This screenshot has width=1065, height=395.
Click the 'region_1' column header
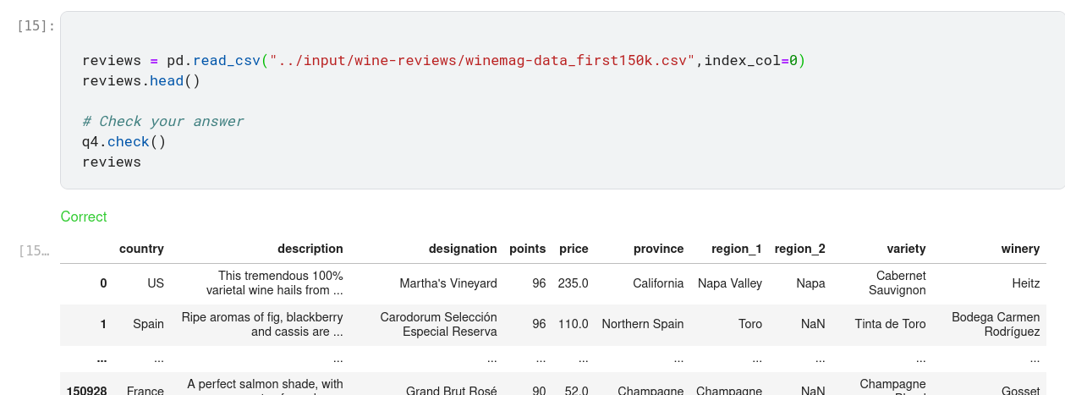click(x=729, y=249)
